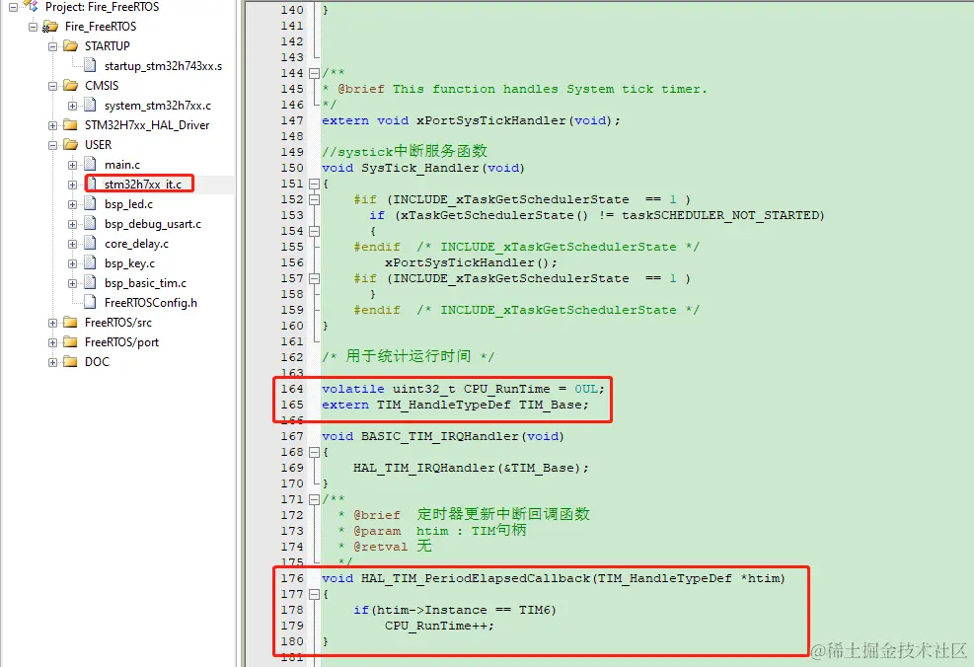Collapse the STARTUP group
Image resolution: width=974 pixels, height=667 pixels.
point(53,46)
